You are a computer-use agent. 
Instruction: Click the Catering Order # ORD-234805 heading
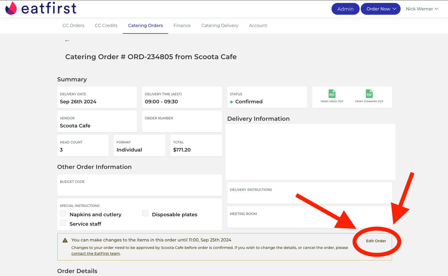[151, 57]
